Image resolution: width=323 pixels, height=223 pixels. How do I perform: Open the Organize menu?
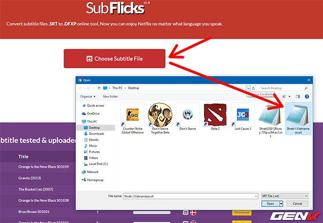tap(88, 97)
